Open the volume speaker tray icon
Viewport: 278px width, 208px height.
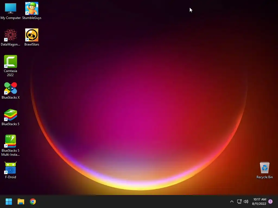[x=246, y=201]
